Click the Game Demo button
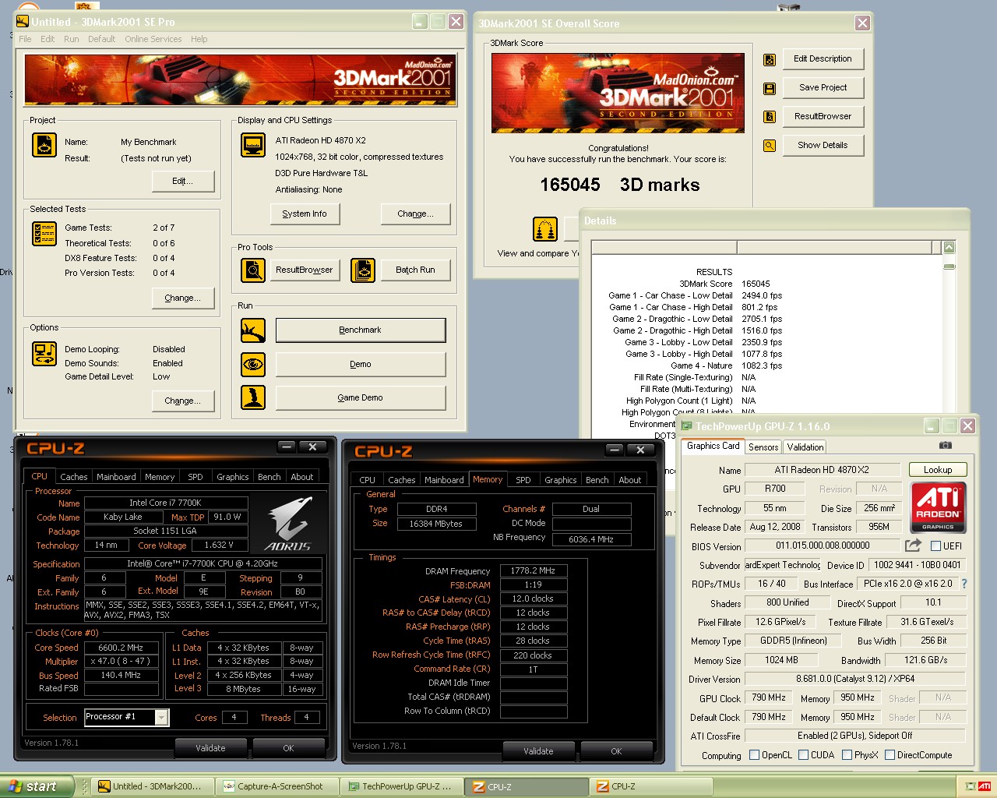 point(361,397)
